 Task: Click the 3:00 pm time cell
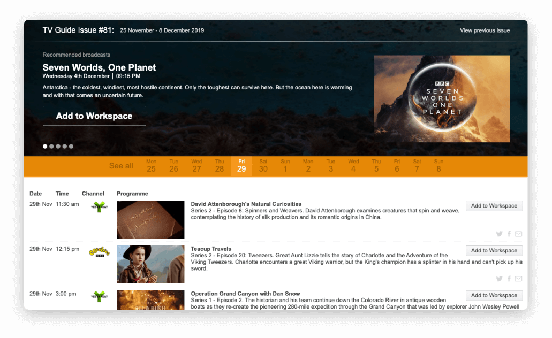click(x=66, y=294)
